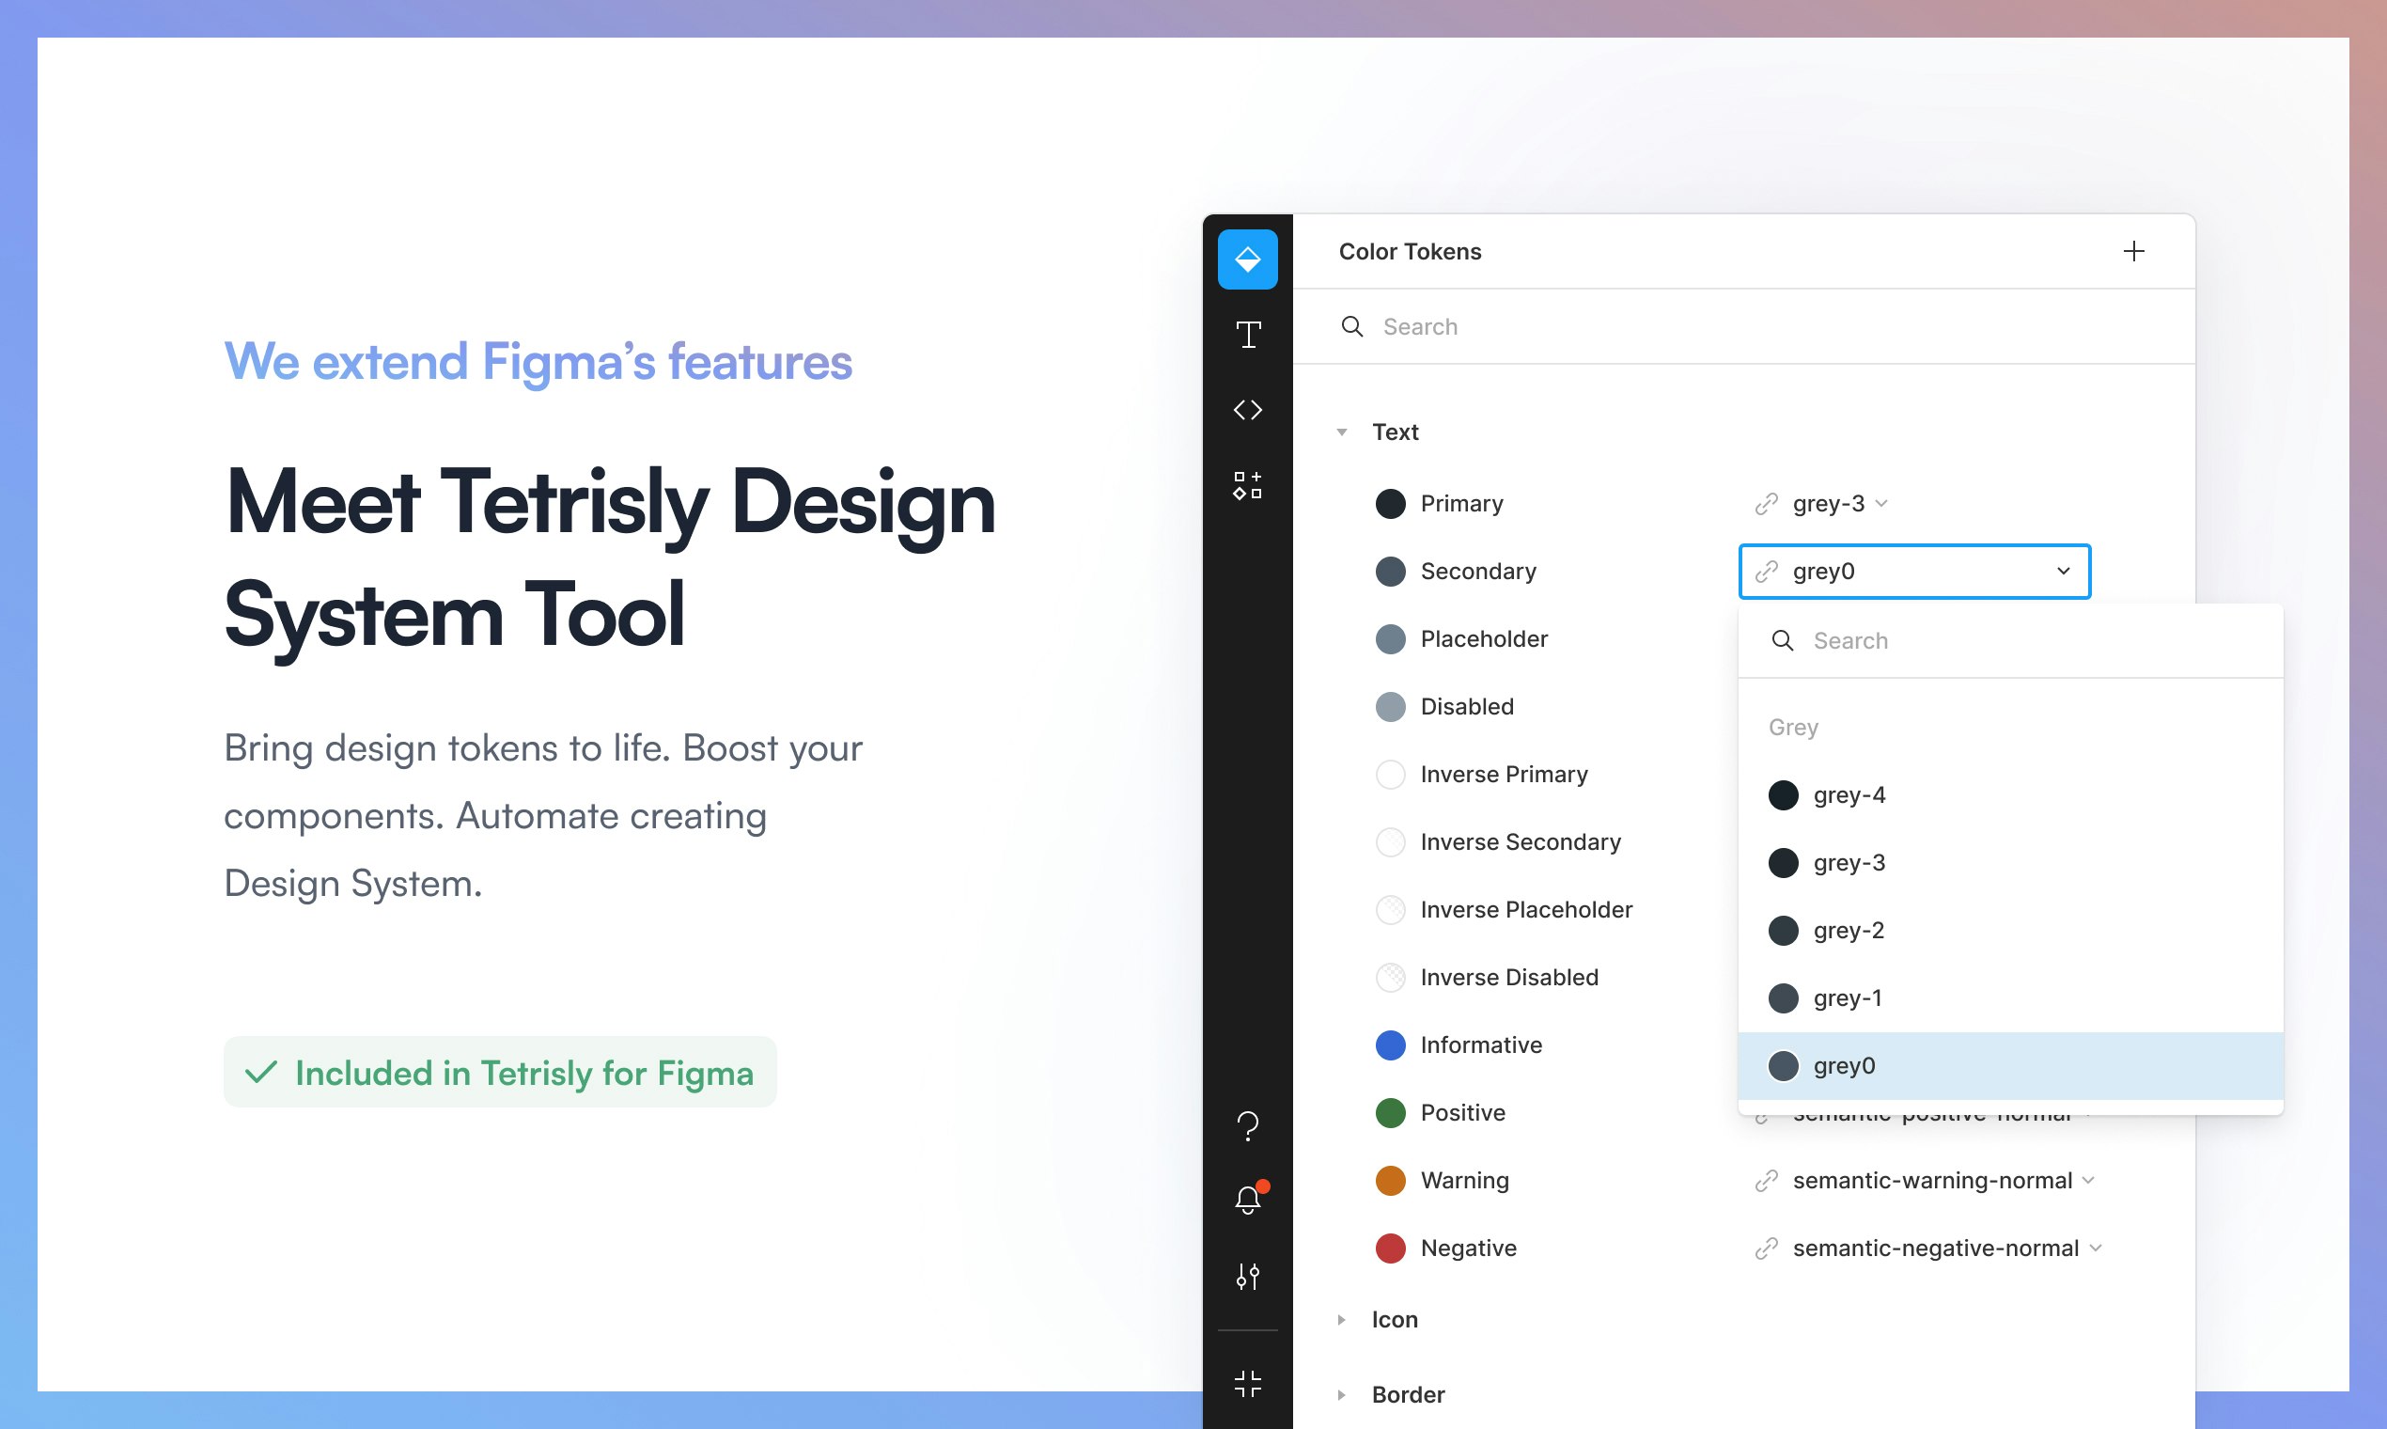Expand the Icon token group
2387x1429 pixels.
(1342, 1320)
